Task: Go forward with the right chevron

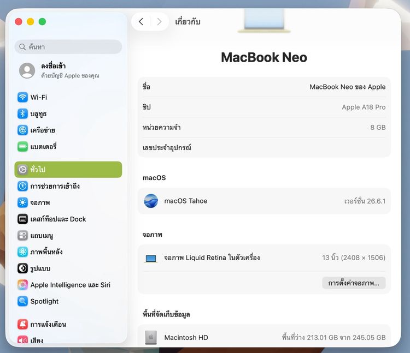Action: click(x=159, y=22)
